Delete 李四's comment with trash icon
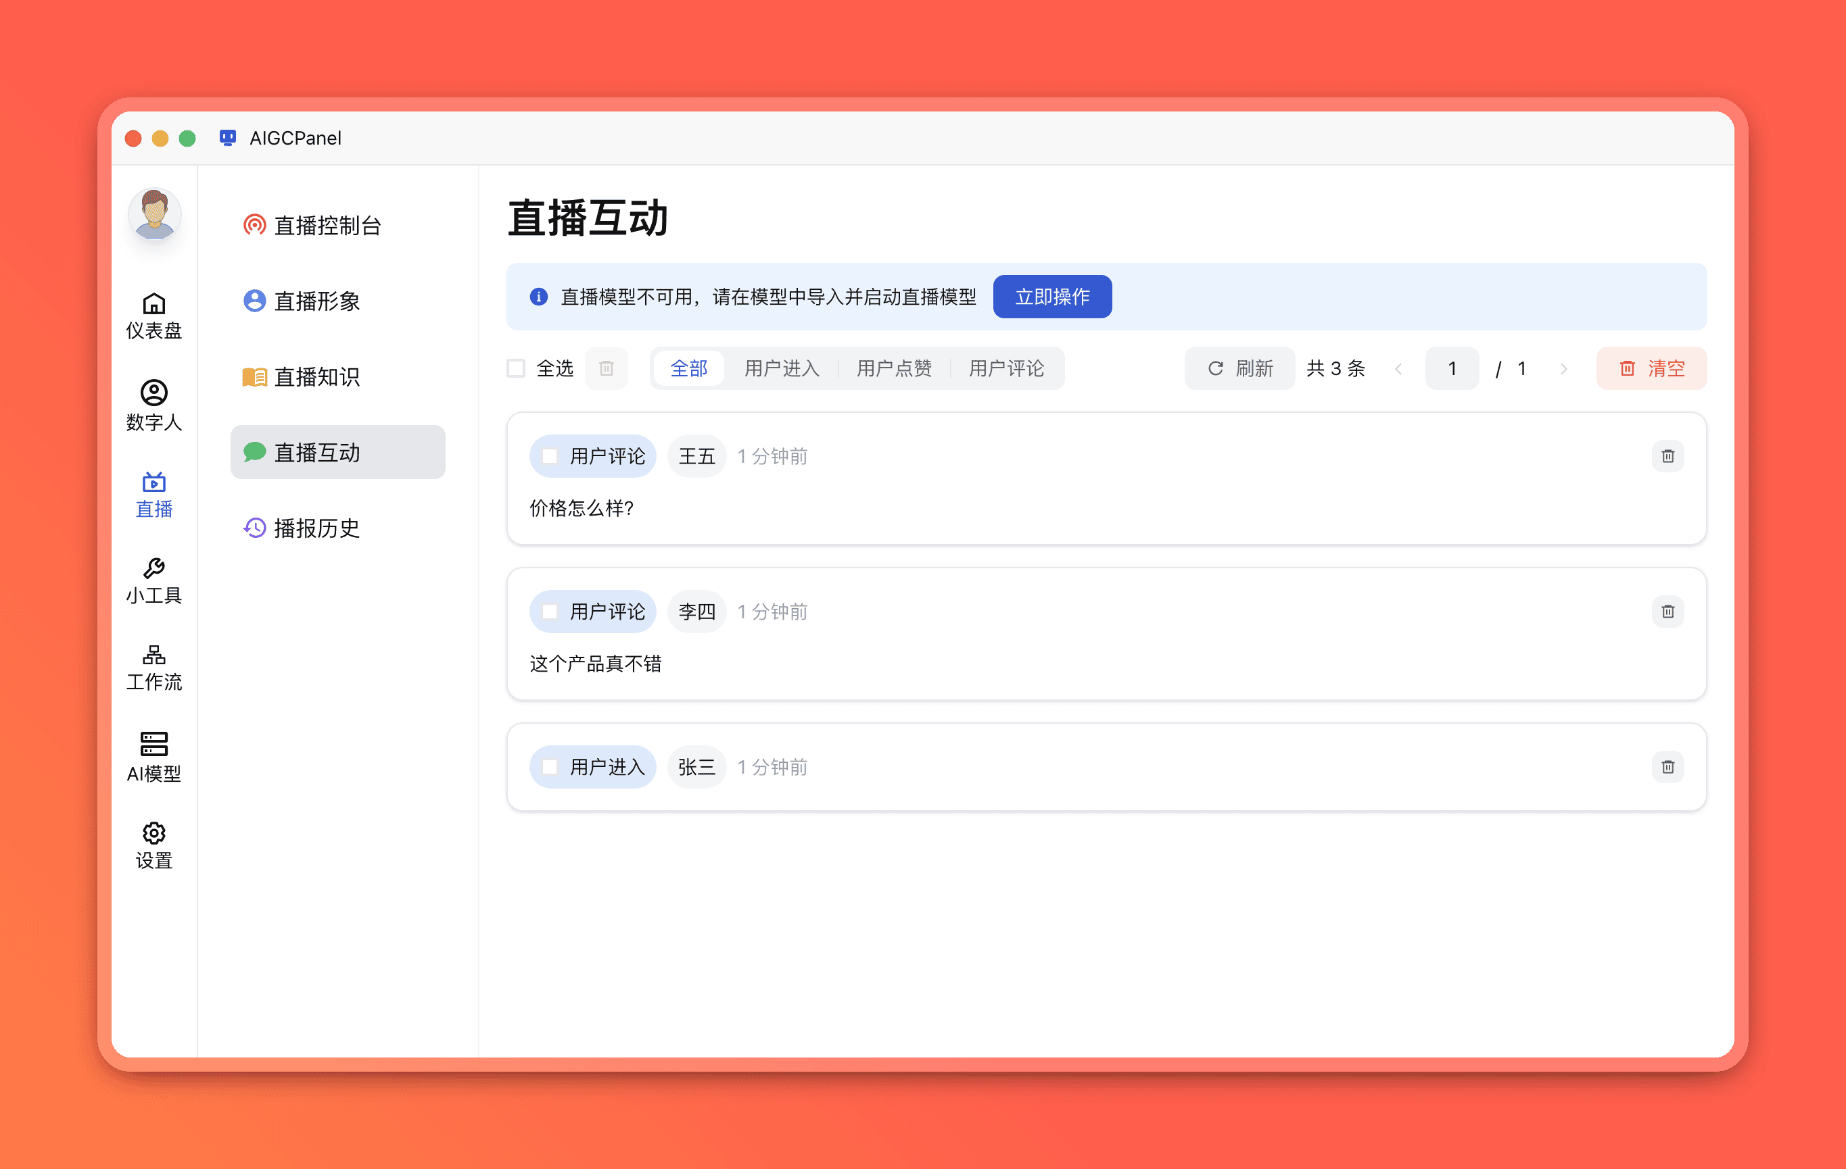The image size is (1846, 1169). (x=1668, y=612)
